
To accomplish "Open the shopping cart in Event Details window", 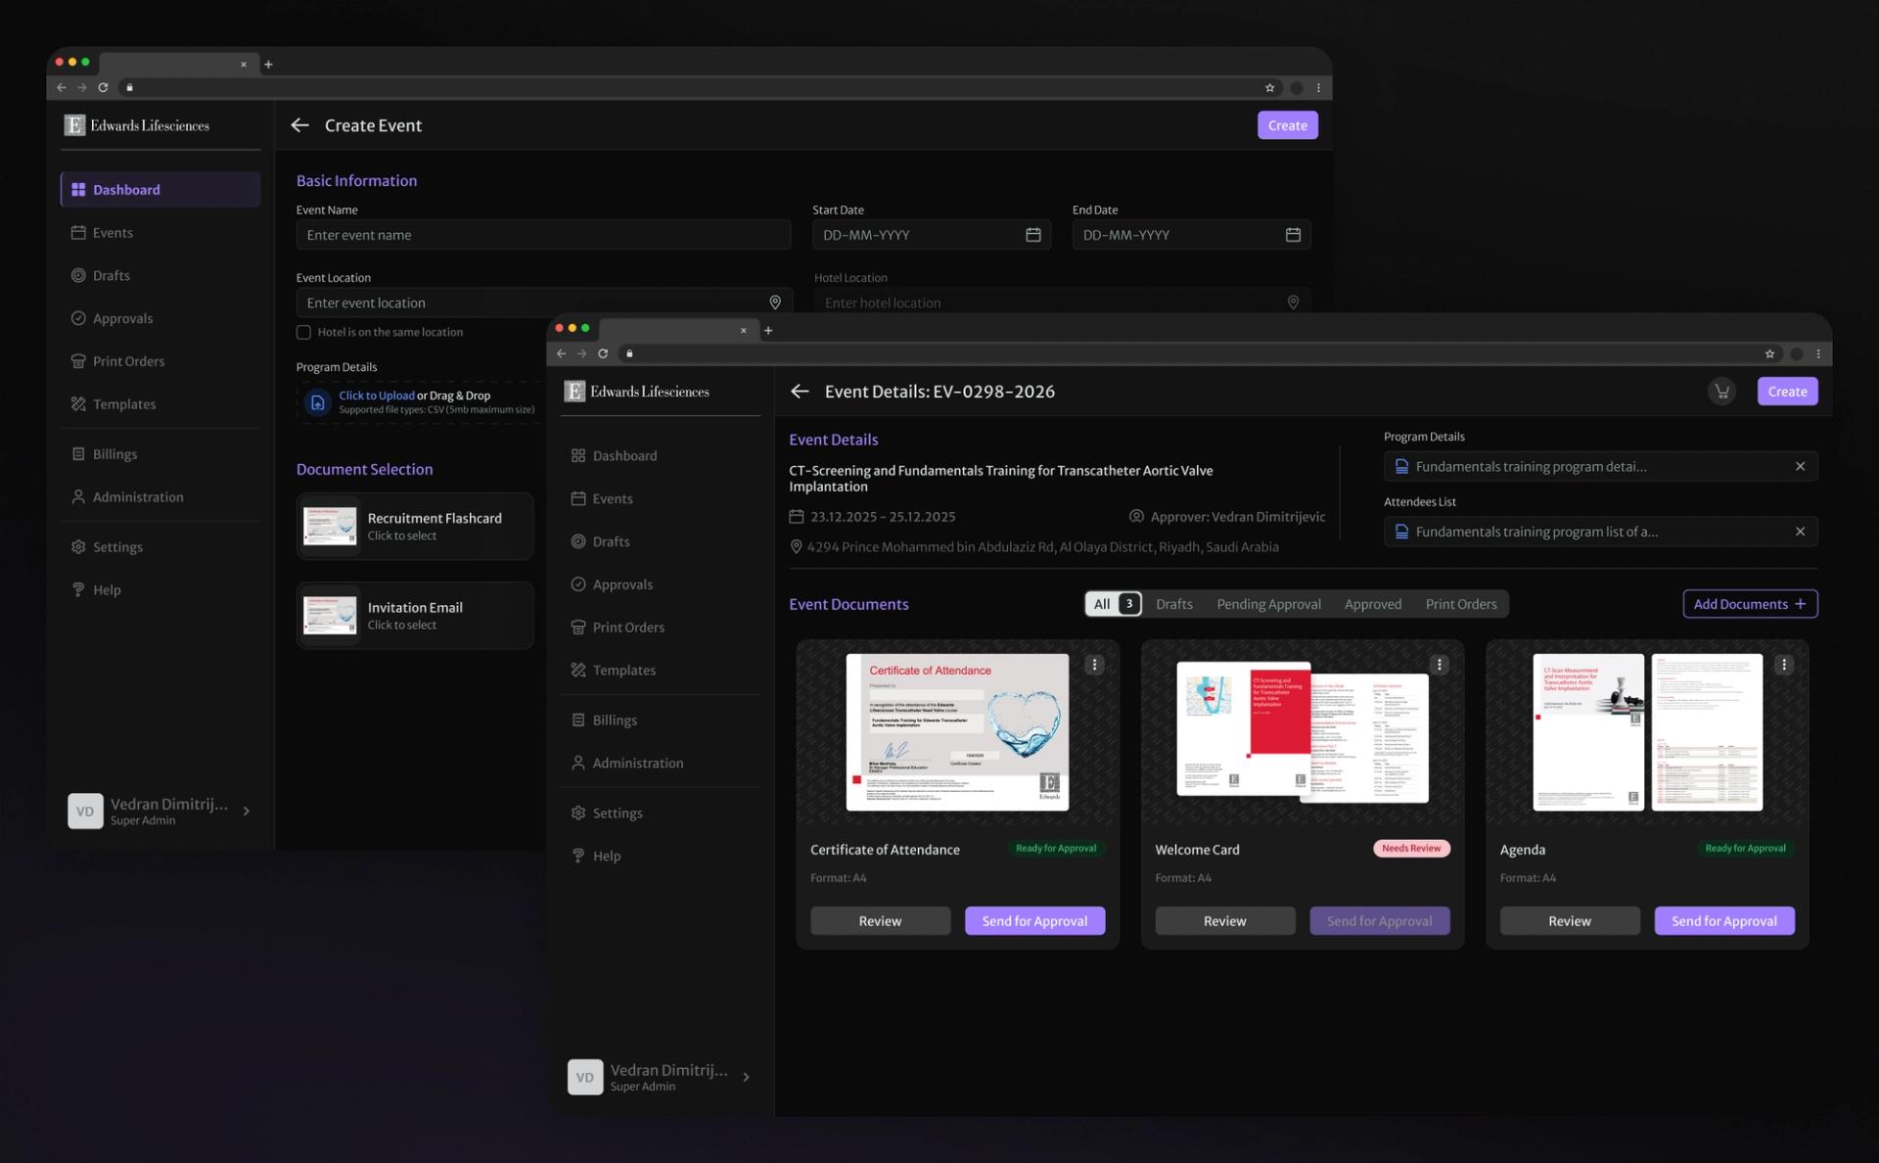I will point(1721,392).
